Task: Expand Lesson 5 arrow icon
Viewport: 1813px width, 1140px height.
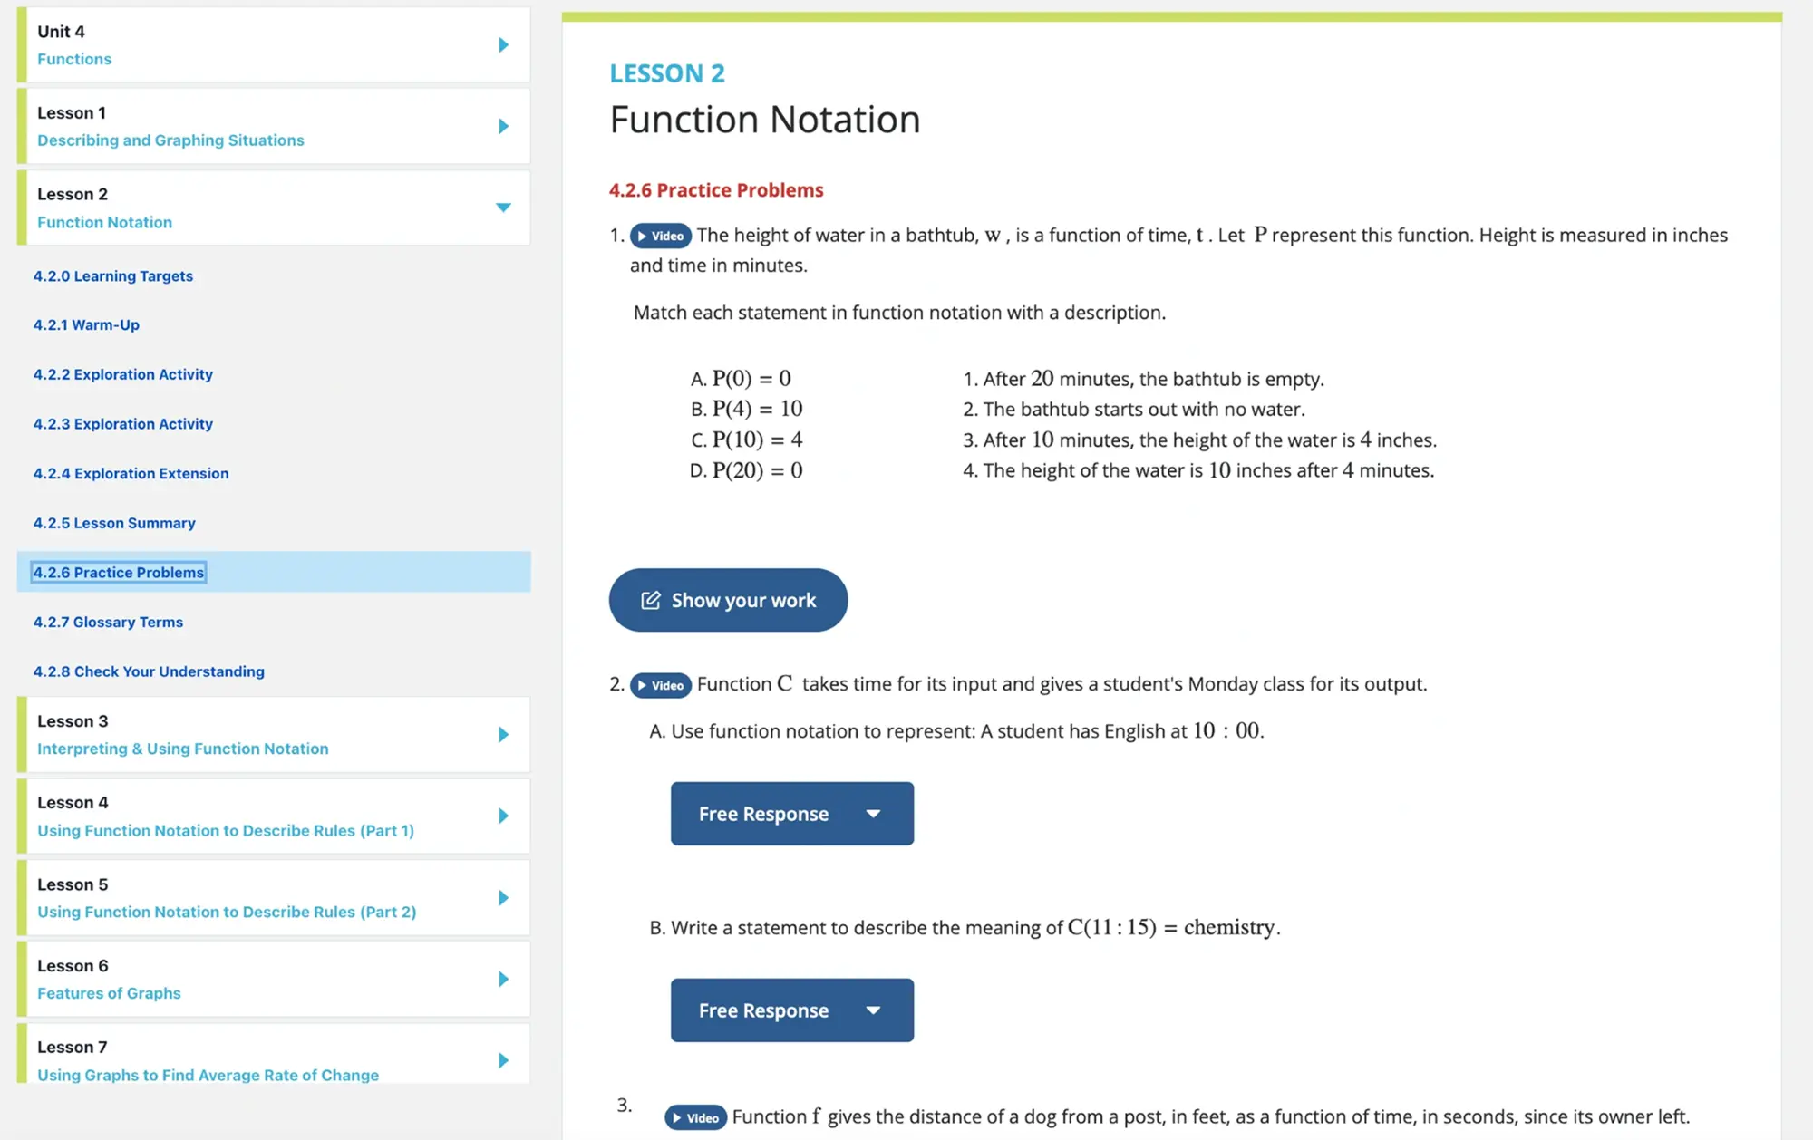Action: 503,898
